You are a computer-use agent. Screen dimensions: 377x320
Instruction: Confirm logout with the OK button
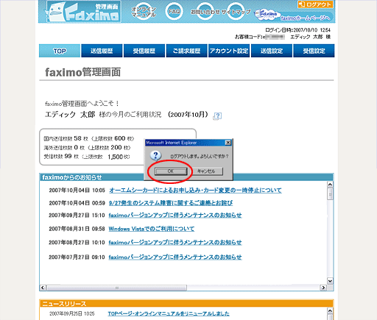(171, 171)
